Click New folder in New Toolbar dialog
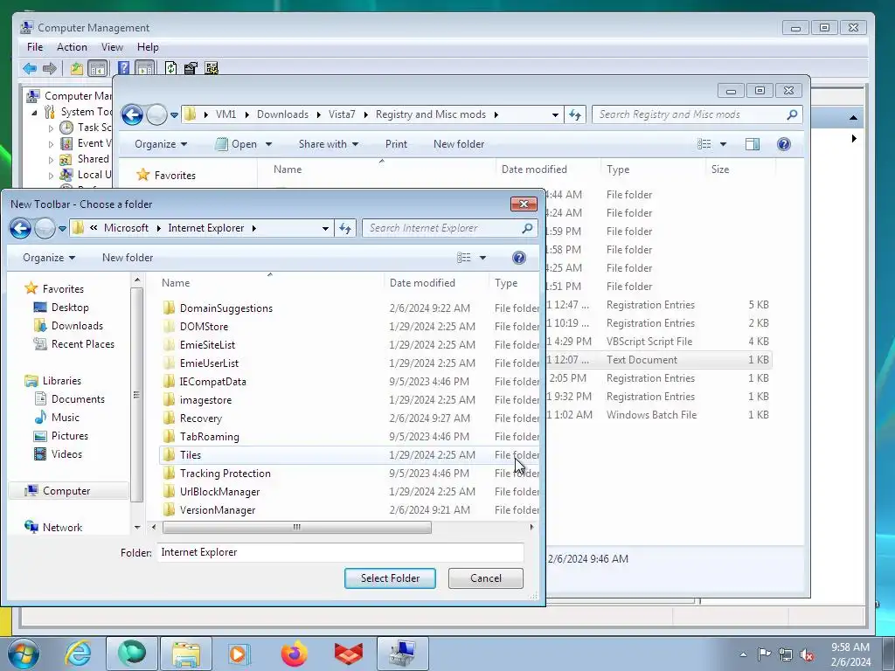895x671 pixels. pyautogui.click(x=128, y=258)
